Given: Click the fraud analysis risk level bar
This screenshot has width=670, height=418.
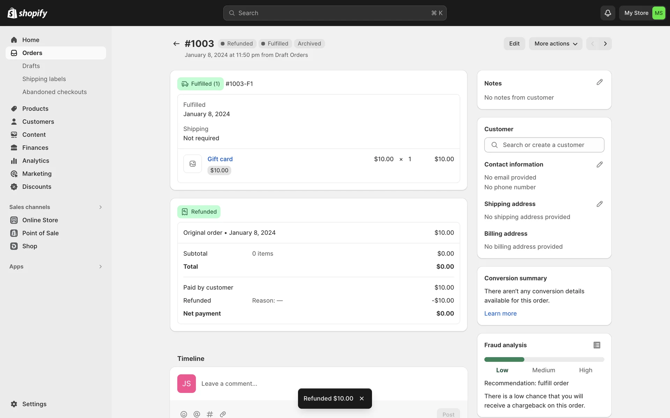Looking at the screenshot, I should coord(544,359).
